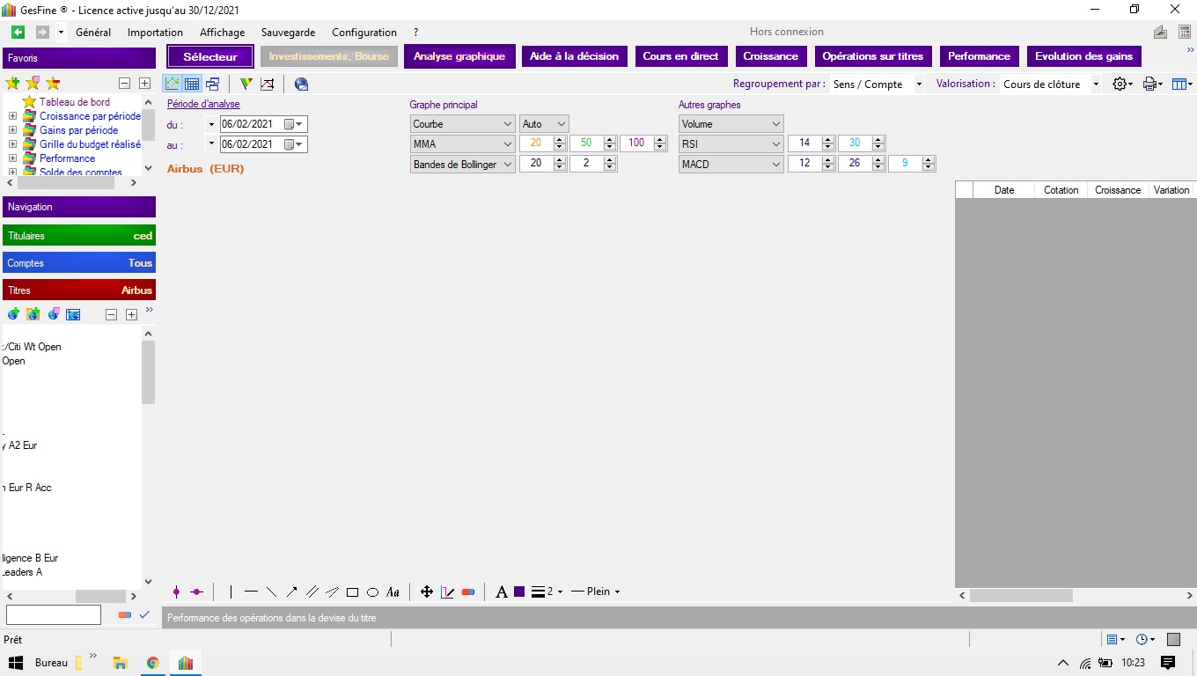
Task: Open the Courbe graph type dropdown
Action: coord(462,124)
